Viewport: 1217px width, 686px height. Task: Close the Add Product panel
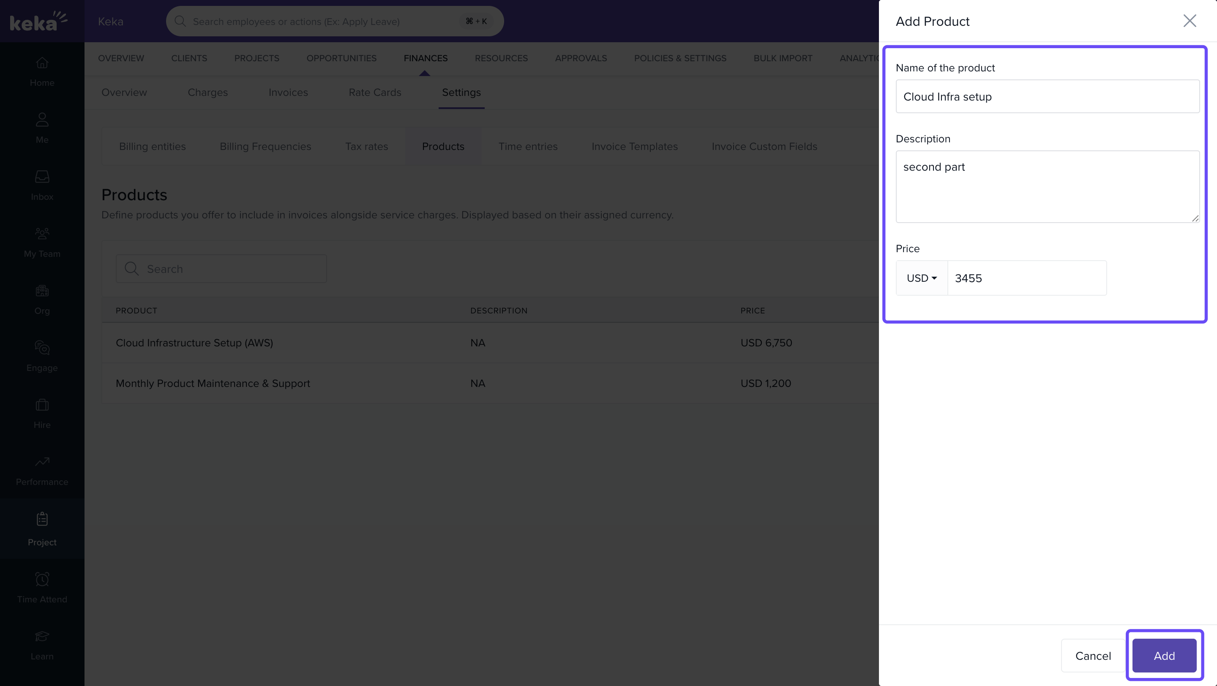[1189, 21]
